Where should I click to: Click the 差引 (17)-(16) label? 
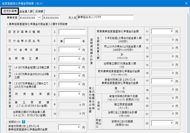pos(120,90)
